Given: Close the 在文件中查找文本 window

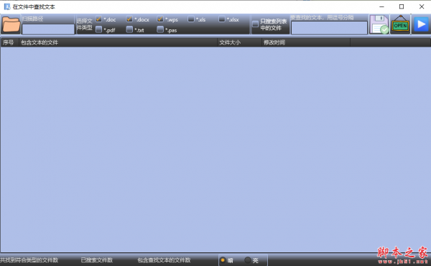Looking at the screenshot, I should 422,6.
